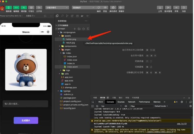Open the clear cache menu

(121, 7)
